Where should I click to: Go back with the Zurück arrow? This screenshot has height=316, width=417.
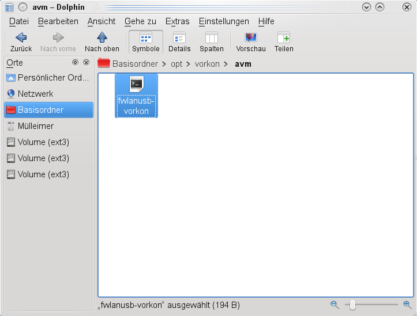tap(21, 42)
